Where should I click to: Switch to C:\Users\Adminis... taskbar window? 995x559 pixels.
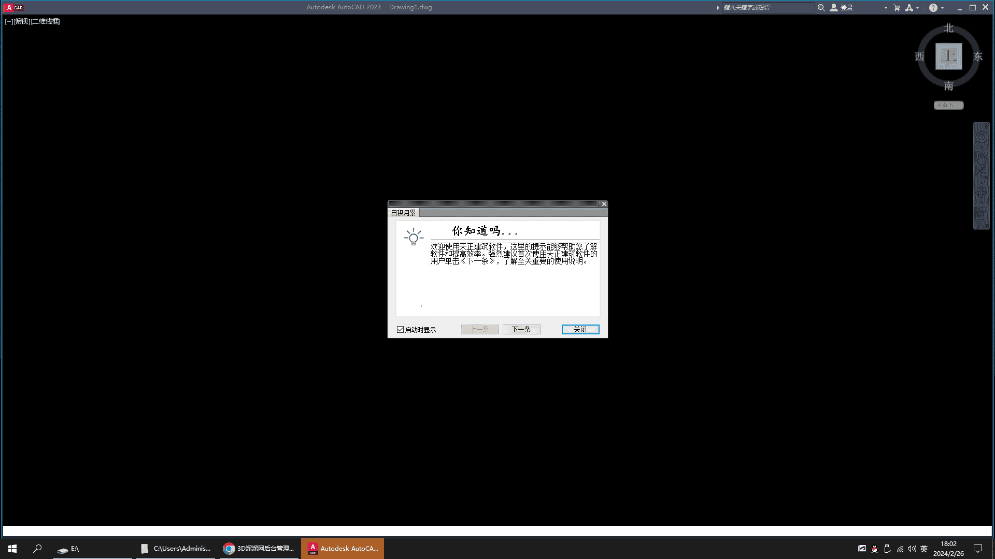(x=176, y=549)
